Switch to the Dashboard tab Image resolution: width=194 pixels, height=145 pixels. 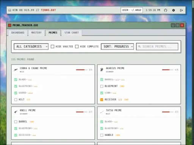point(18,33)
